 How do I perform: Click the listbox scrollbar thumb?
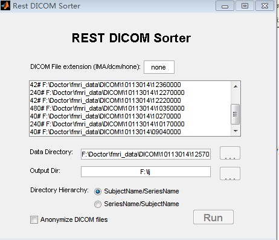pyautogui.click(x=235, y=114)
